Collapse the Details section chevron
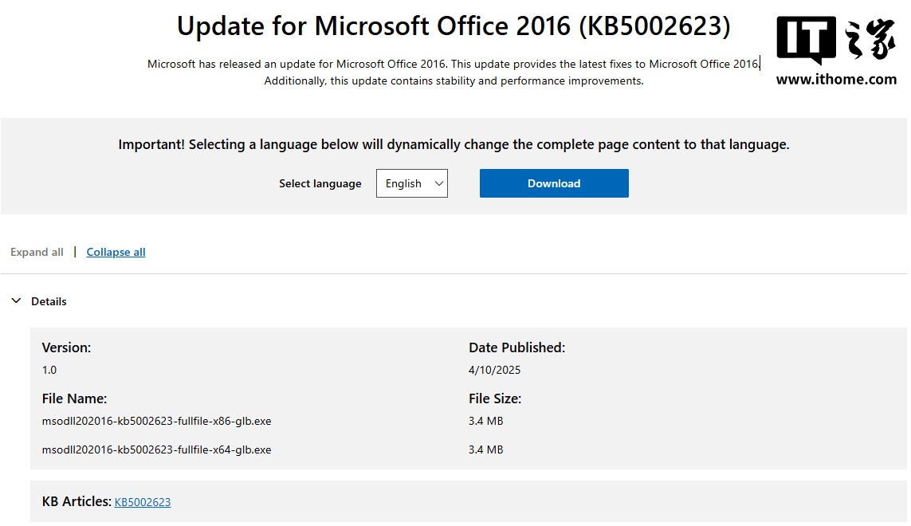 tap(16, 301)
